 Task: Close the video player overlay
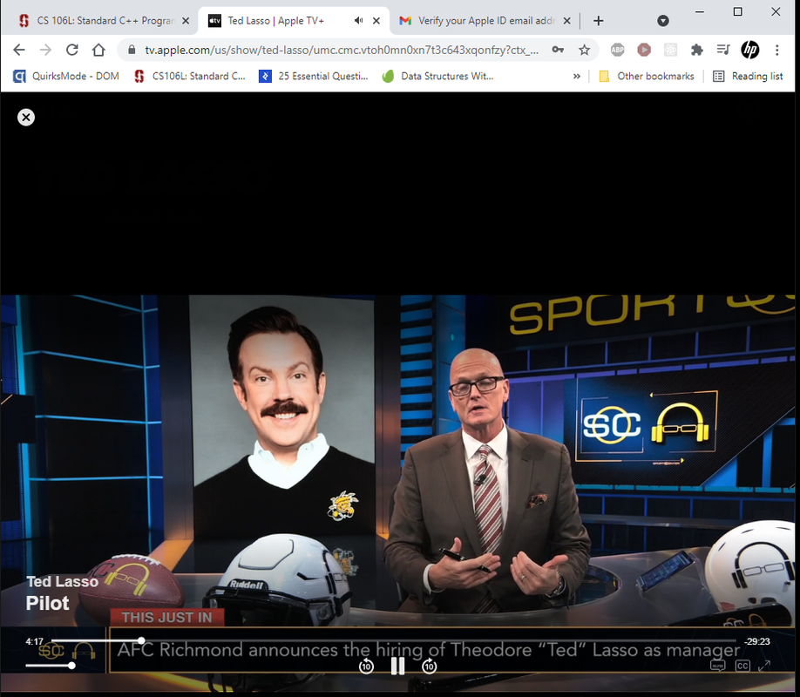pos(26,118)
